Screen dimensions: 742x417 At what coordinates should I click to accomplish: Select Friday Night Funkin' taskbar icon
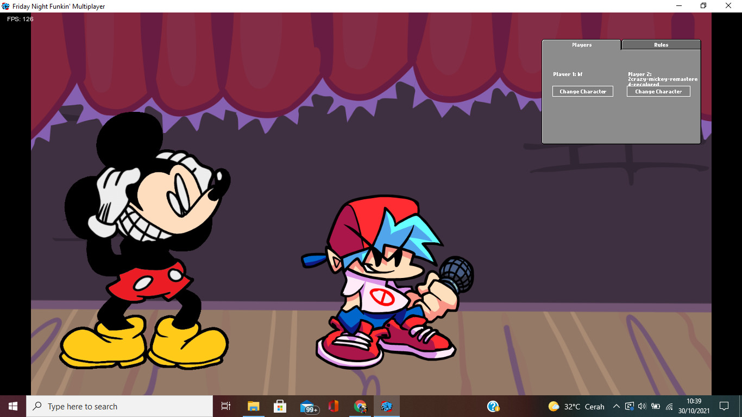(x=386, y=406)
